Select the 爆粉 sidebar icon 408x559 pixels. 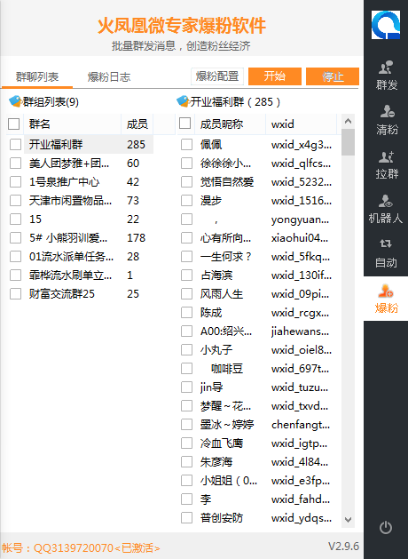(x=386, y=299)
